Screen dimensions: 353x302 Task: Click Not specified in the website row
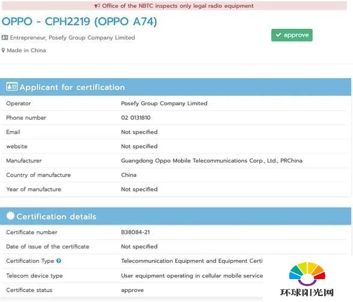(x=139, y=146)
